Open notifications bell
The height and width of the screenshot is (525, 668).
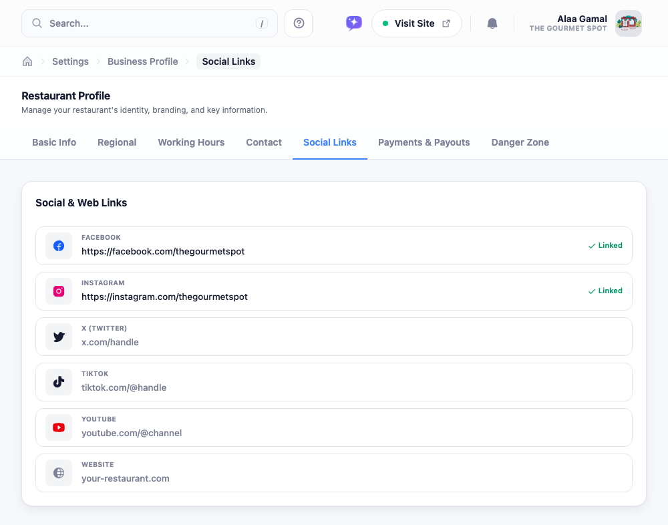tap(492, 23)
